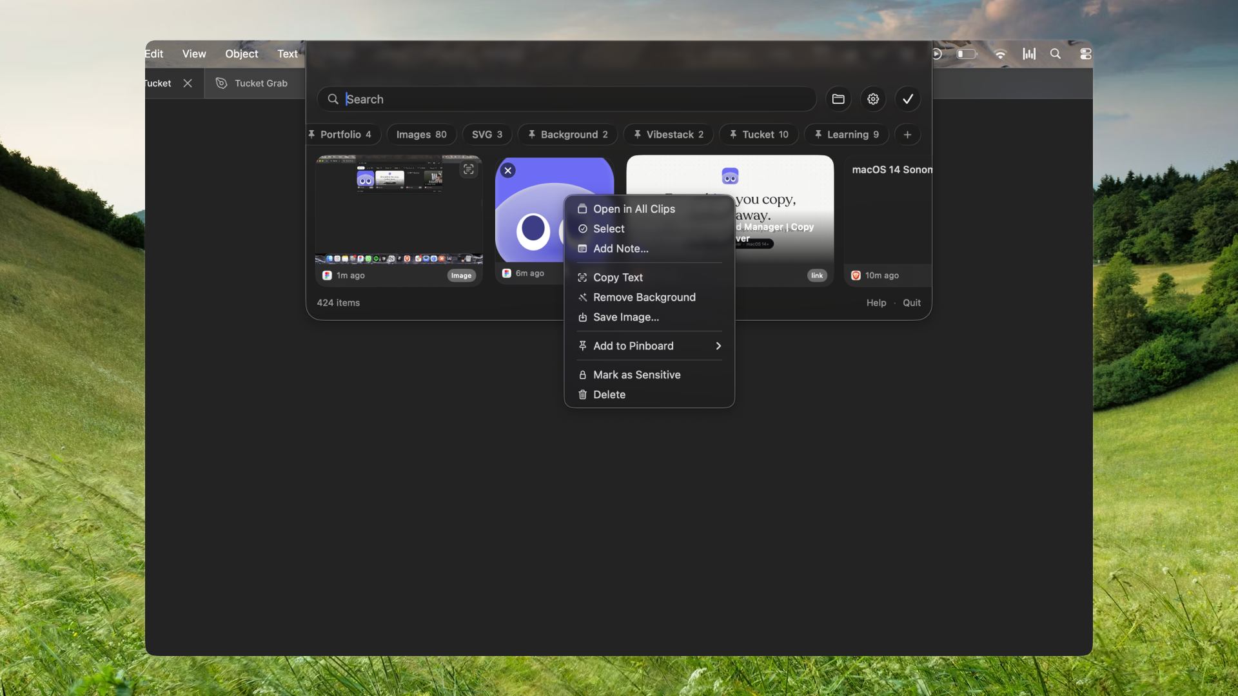Expand the Add to Pinboard submenu
Screen dimensions: 1238x696
pyautogui.click(x=649, y=346)
